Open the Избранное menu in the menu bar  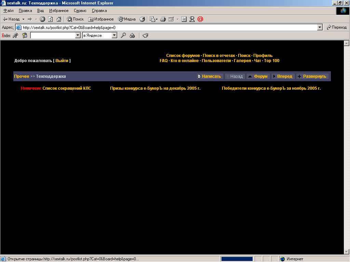click(59, 11)
